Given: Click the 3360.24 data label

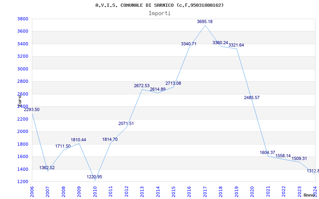Looking at the screenshot, I should click(221, 43).
